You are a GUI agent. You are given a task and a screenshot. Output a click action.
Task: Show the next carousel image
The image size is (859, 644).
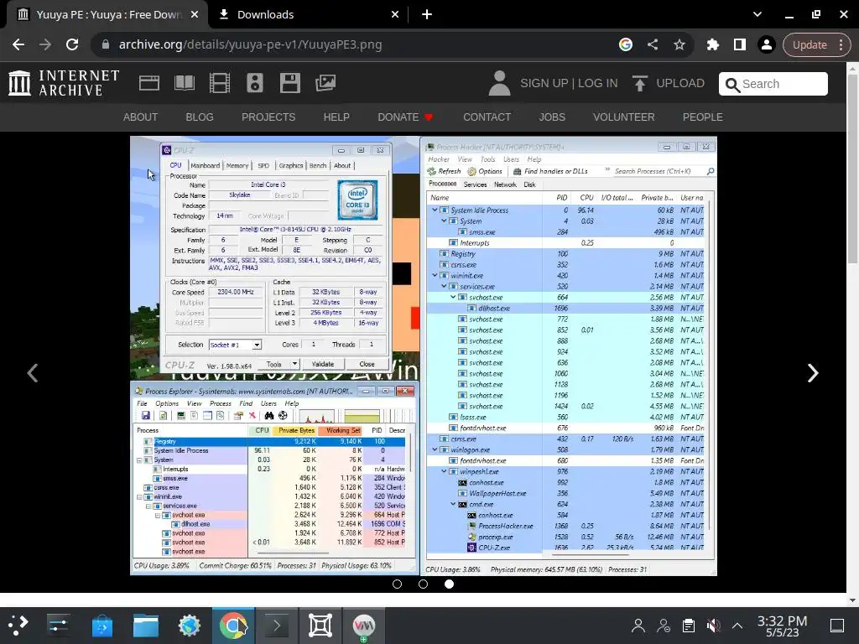point(813,373)
